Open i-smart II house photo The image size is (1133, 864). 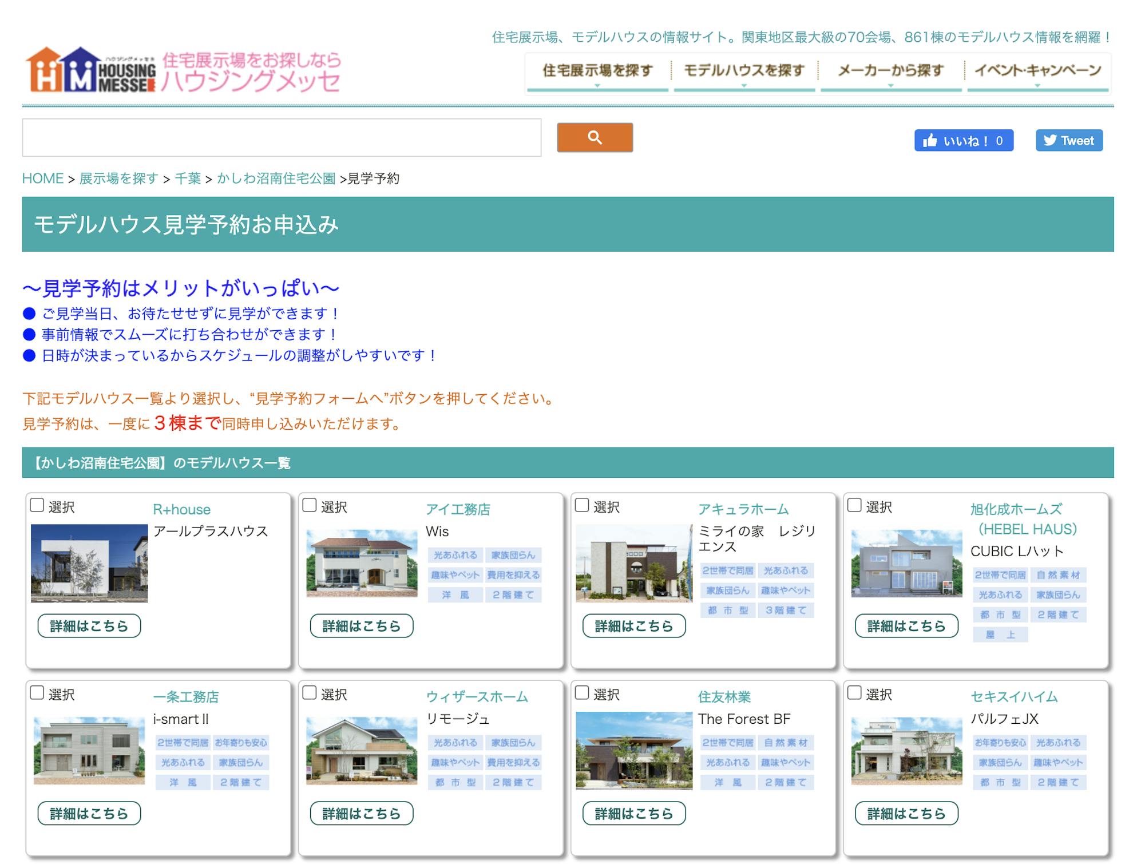89,750
